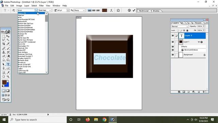
Task: Hide Layer 2 visibility eye
Action: [173, 36]
